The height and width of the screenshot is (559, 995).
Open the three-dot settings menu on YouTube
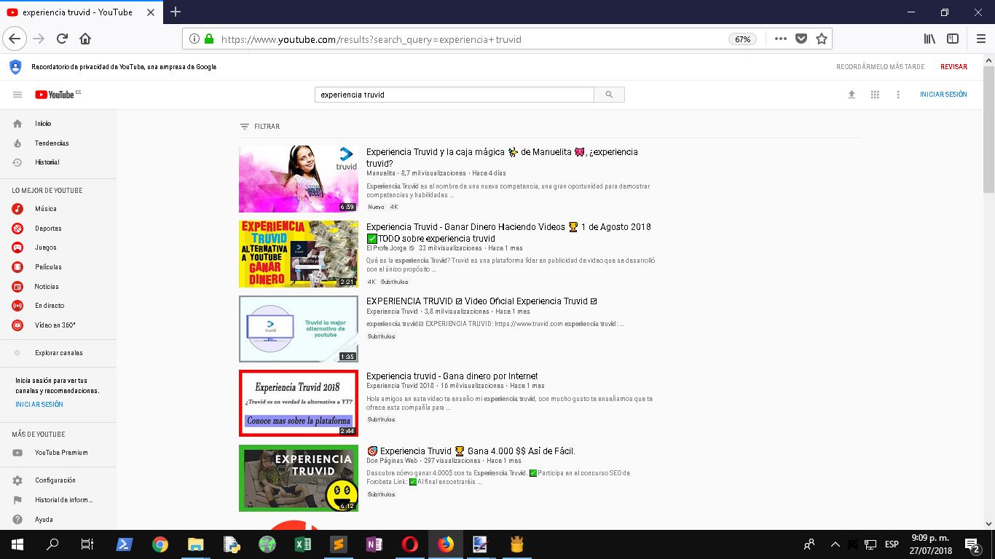[898, 95]
